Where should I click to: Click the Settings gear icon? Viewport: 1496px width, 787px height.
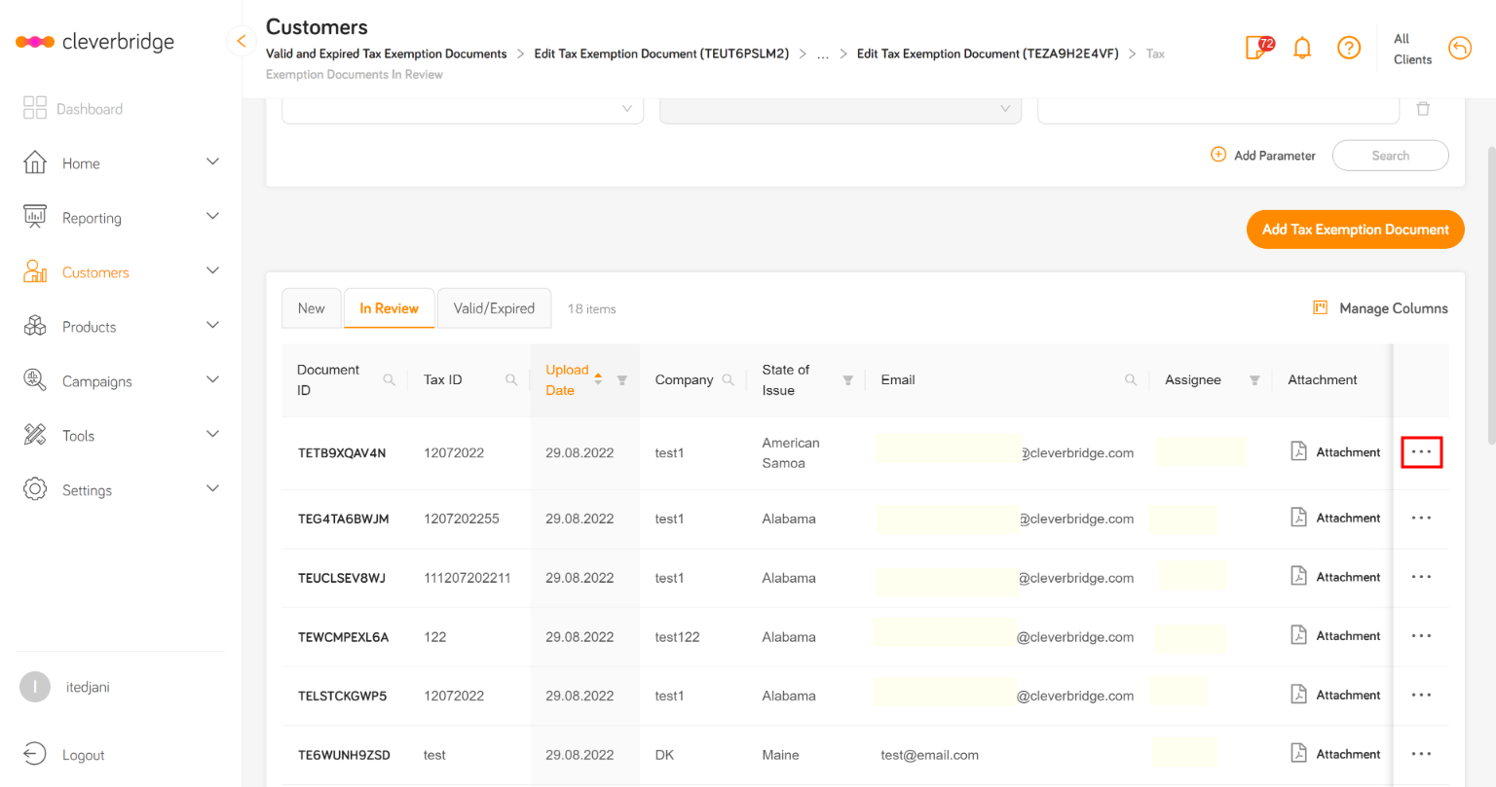(35, 489)
